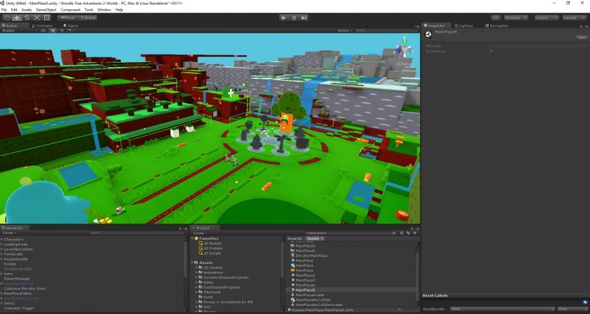Open the Component menu
The width and height of the screenshot is (590, 314).
coord(70,10)
